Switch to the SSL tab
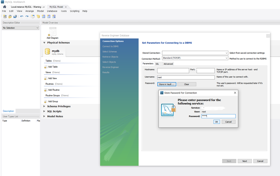This screenshot has height=176, width=280. click(x=157, y=64)
